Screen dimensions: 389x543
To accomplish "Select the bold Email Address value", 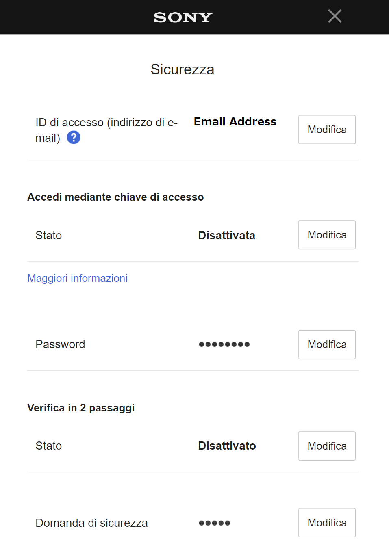I will coord(235,122).
